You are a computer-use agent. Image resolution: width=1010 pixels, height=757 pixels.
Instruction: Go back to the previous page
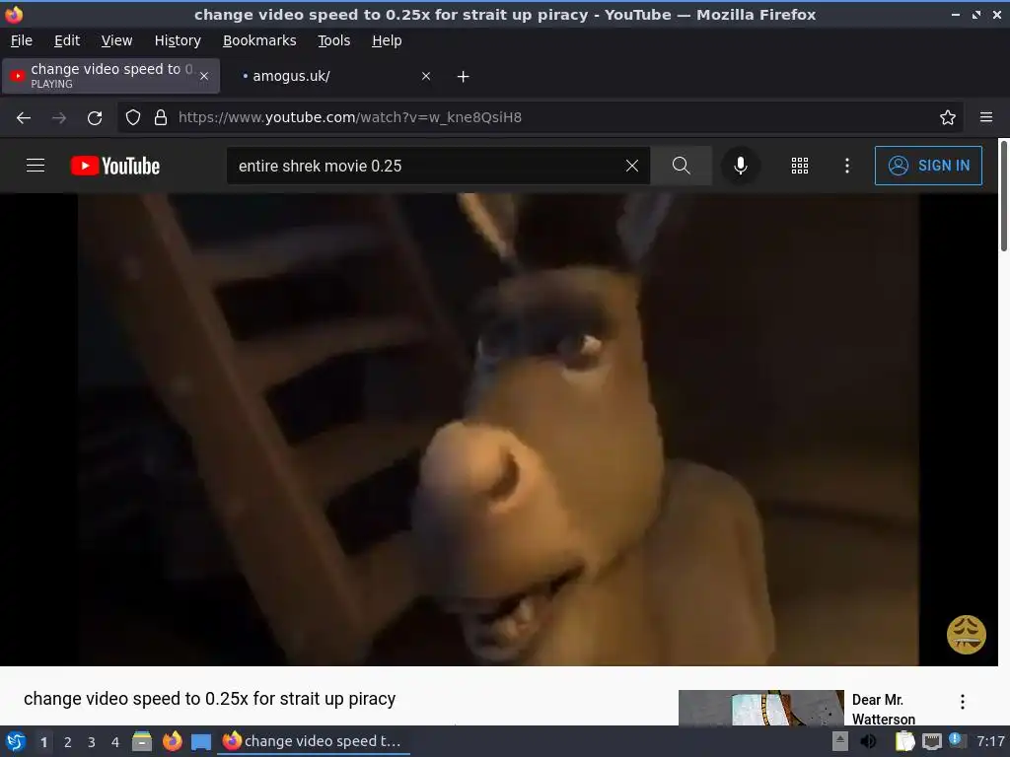click(24, 118)
